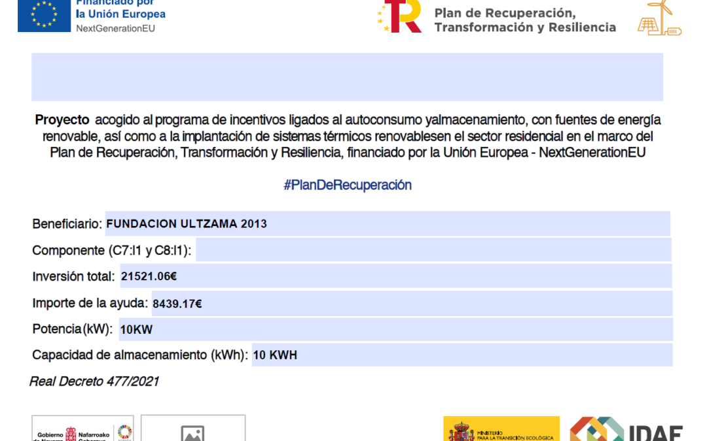Click the 'Inversión total:' label

pyautogui.click(x=73, y=276)
